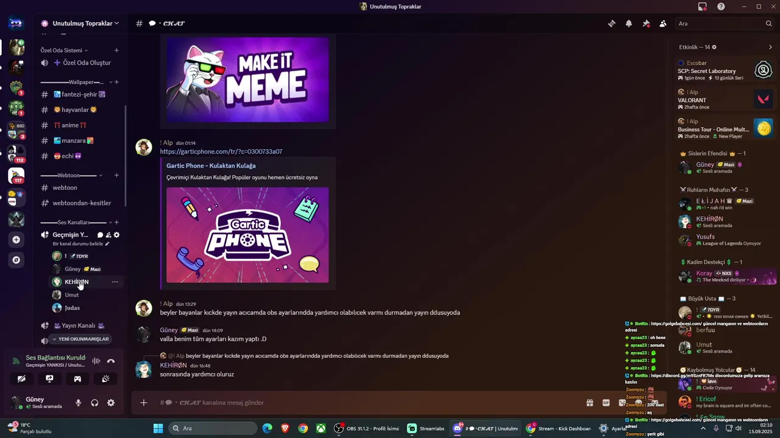Start an activity with gamepad icon
Viewport: 780px width, 438px height.
pyautogui.click(x=78, y=379)
